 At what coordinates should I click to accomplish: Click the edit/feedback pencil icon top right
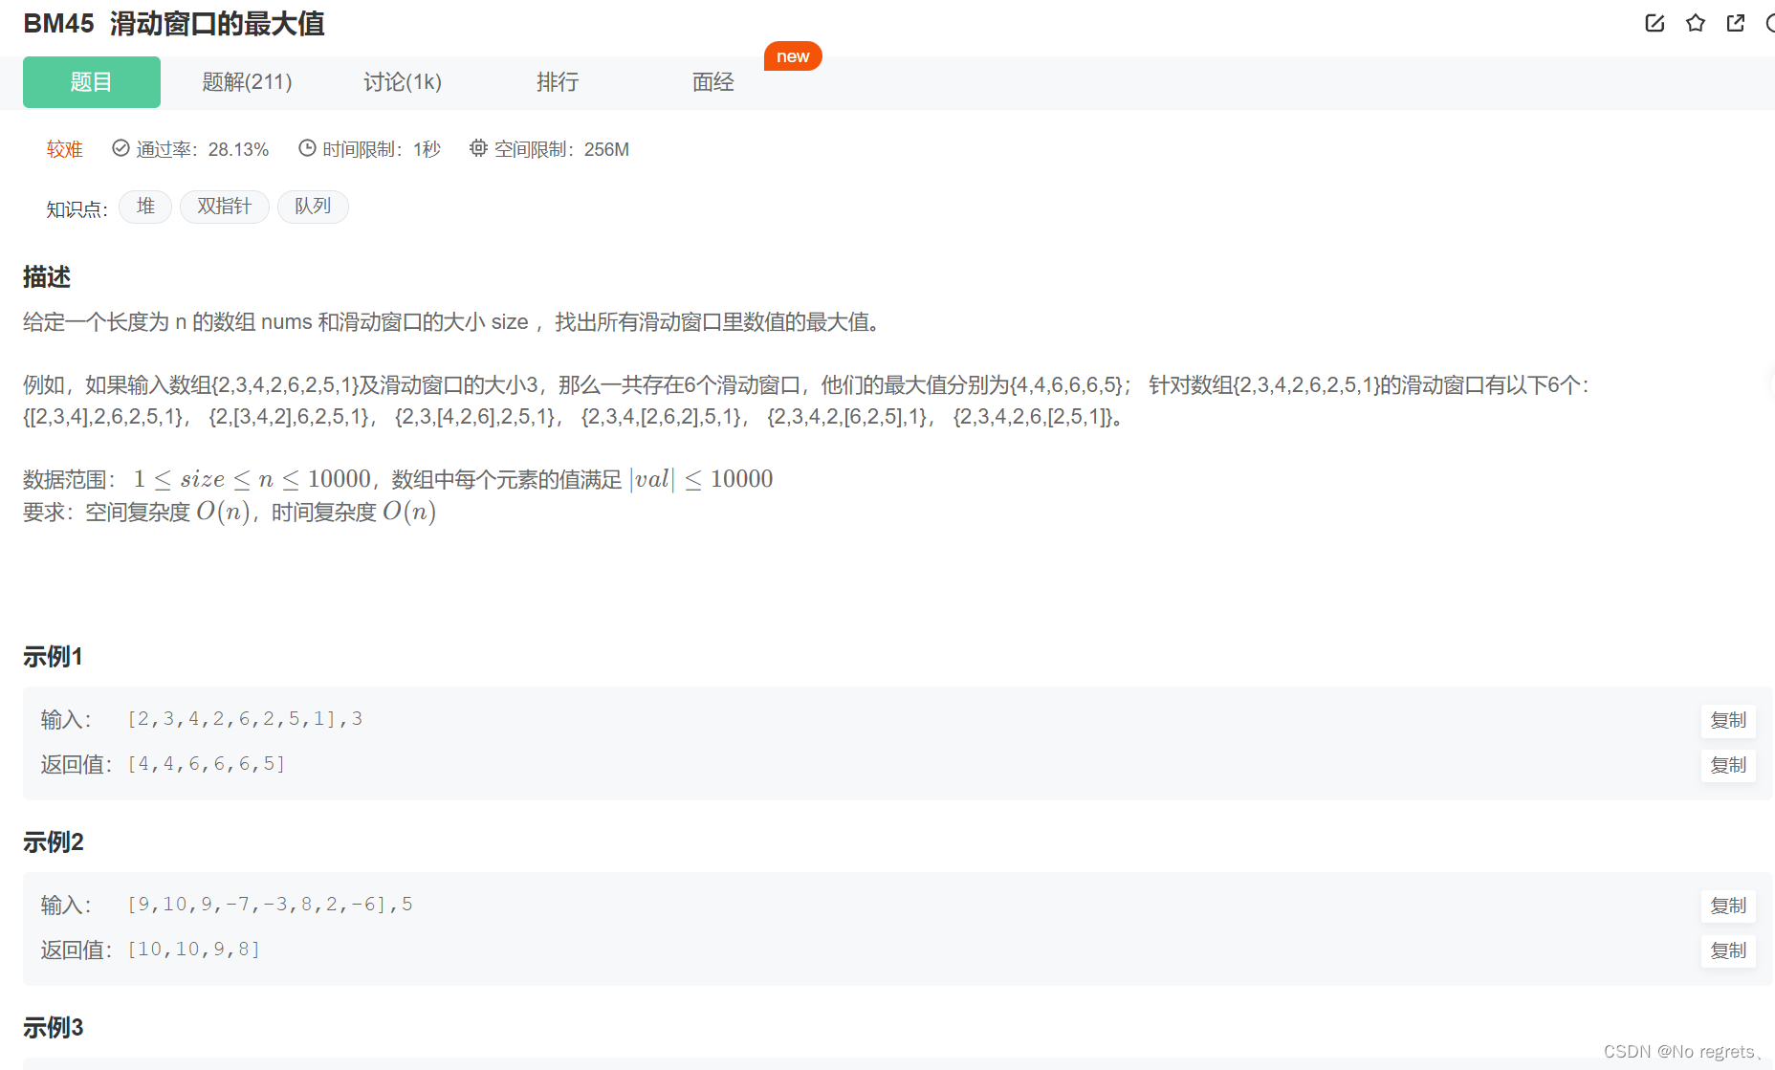(x=1655, y=23)
